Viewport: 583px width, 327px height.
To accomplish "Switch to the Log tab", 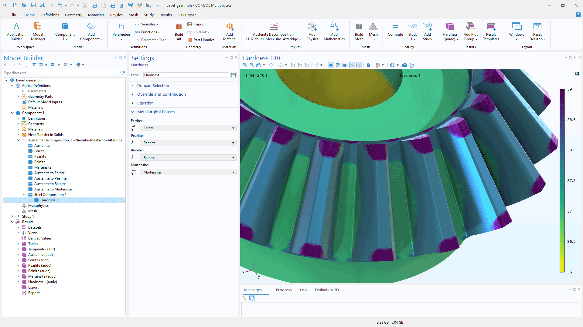I will coord(303,290).
